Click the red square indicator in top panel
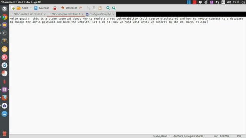Viewport: 246px width, 138px height. (x=194, y=2)
